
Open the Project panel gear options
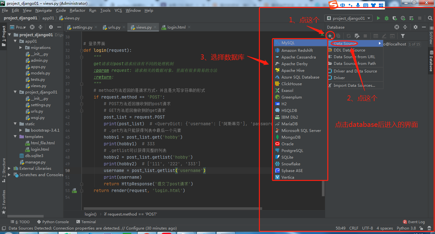pos(51,27)
